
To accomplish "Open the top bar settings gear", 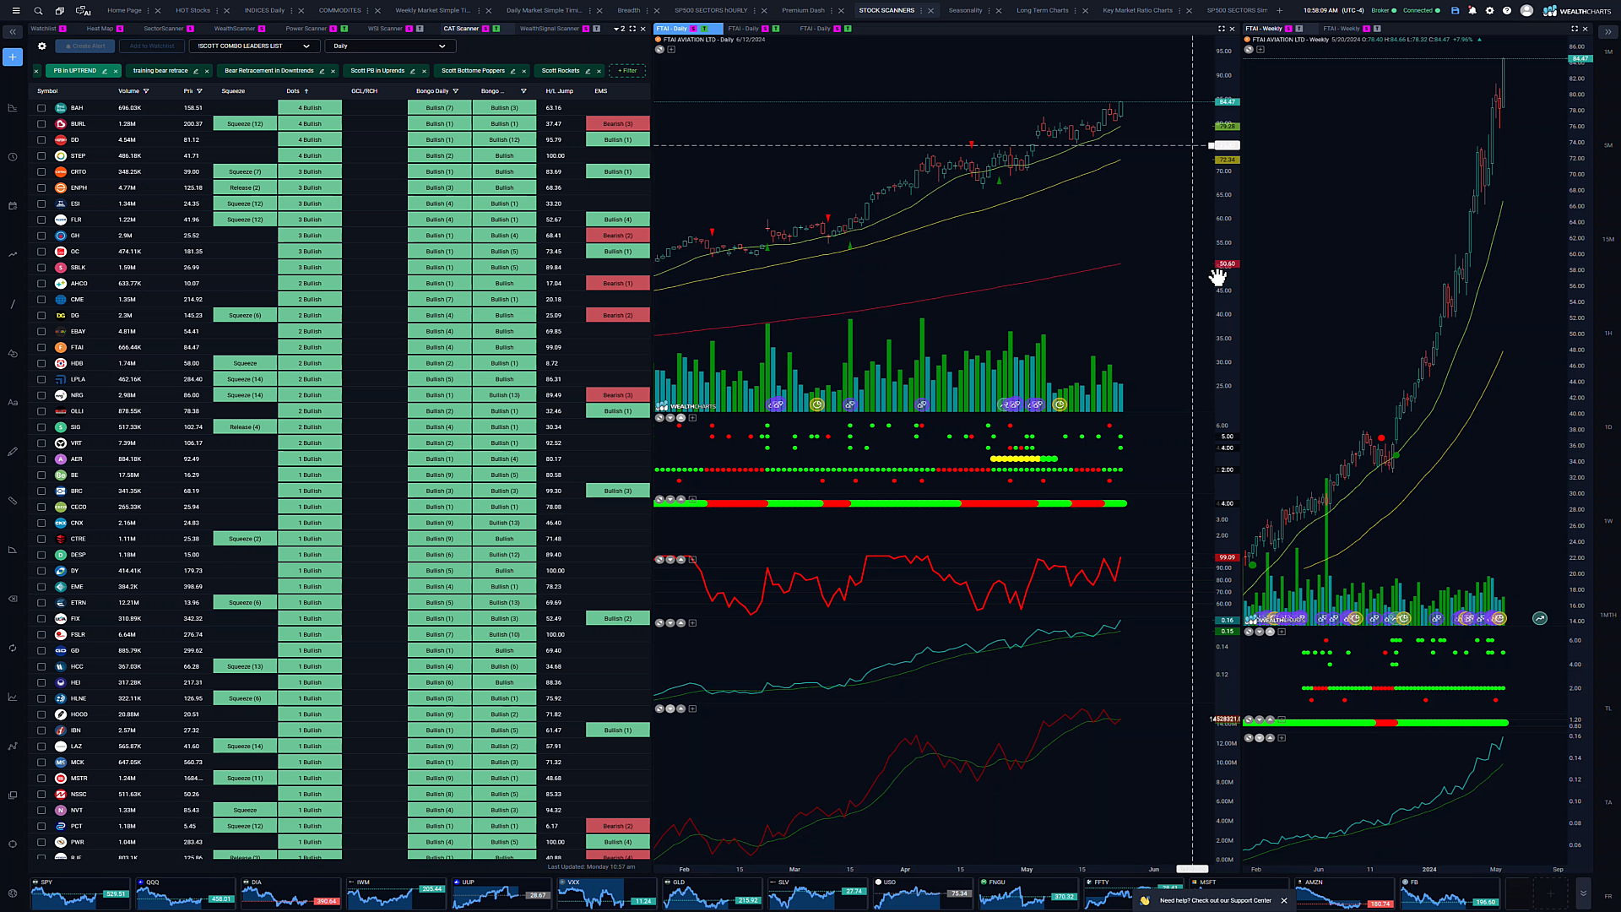I will (1489, 11).
